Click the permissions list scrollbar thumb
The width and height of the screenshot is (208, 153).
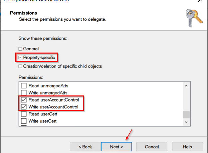click(x=186, y=114)
